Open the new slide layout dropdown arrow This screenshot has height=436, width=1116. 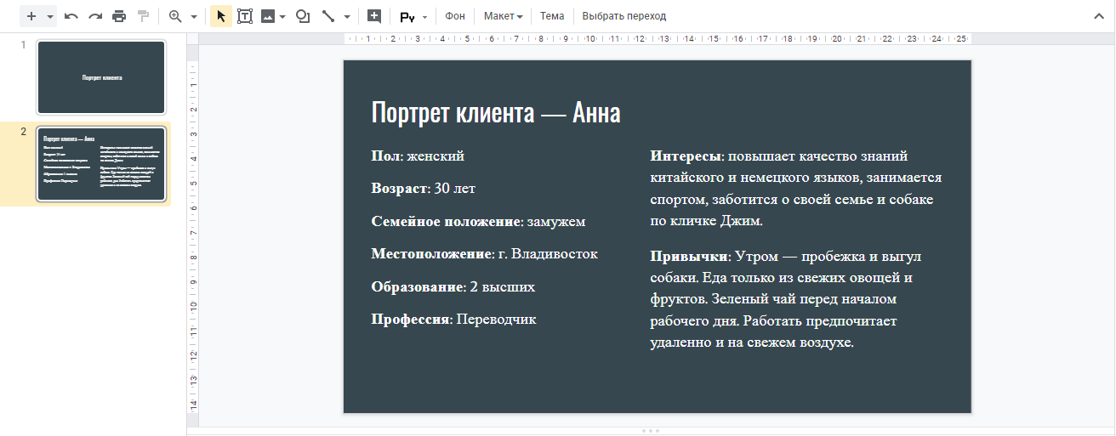point(51,16)
